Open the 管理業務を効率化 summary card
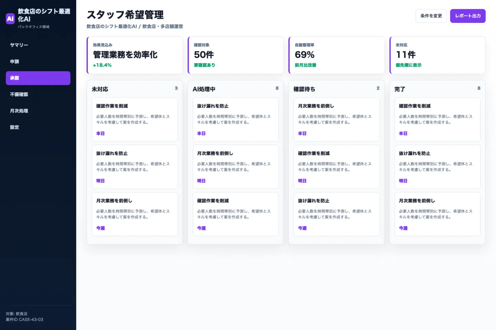The width and height of the screenshot is (496, 330). [135, 55]
